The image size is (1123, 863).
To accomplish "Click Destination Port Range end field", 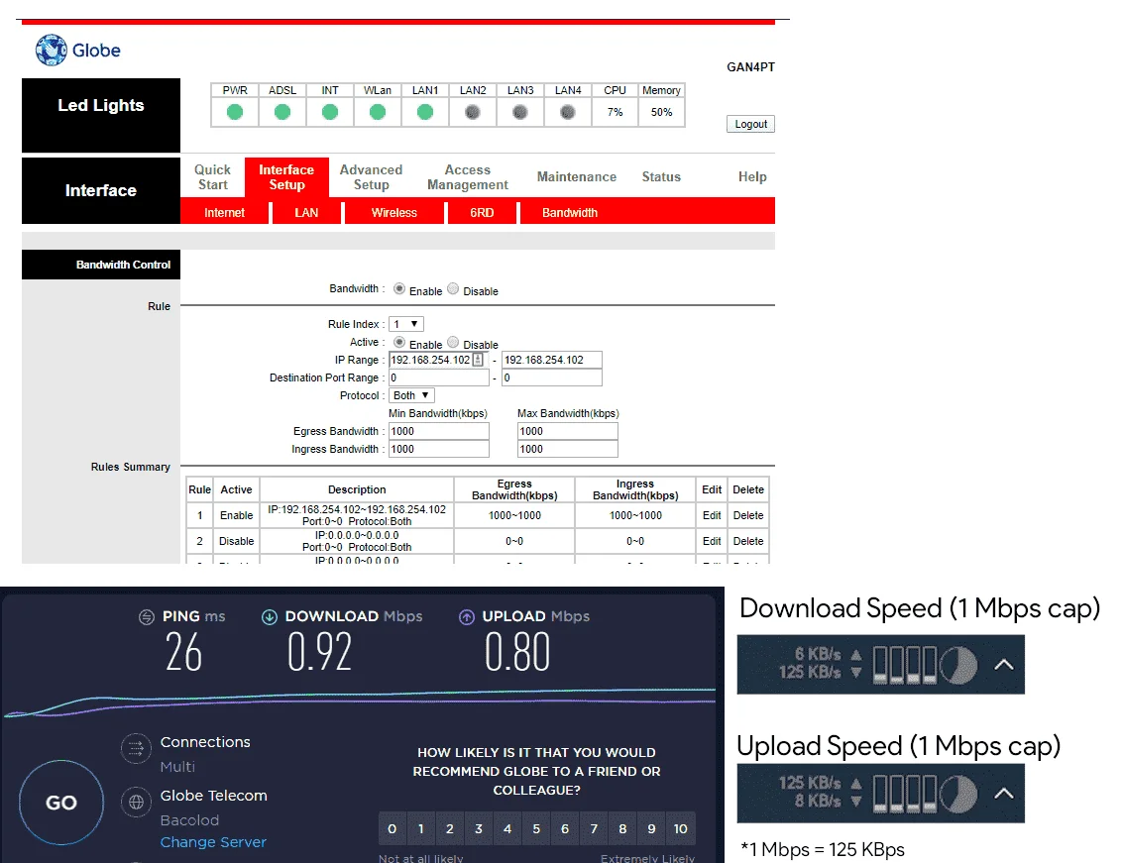I will click(551, 378).
